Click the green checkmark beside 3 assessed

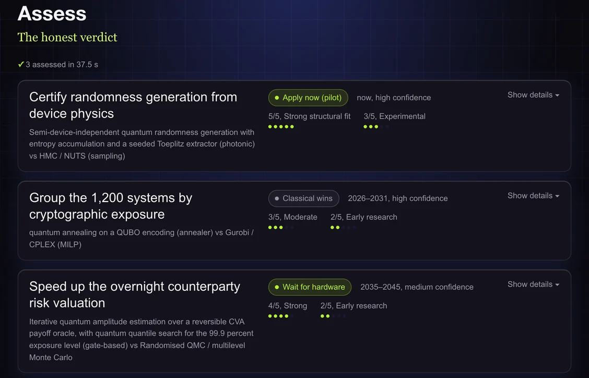(21, 65)
